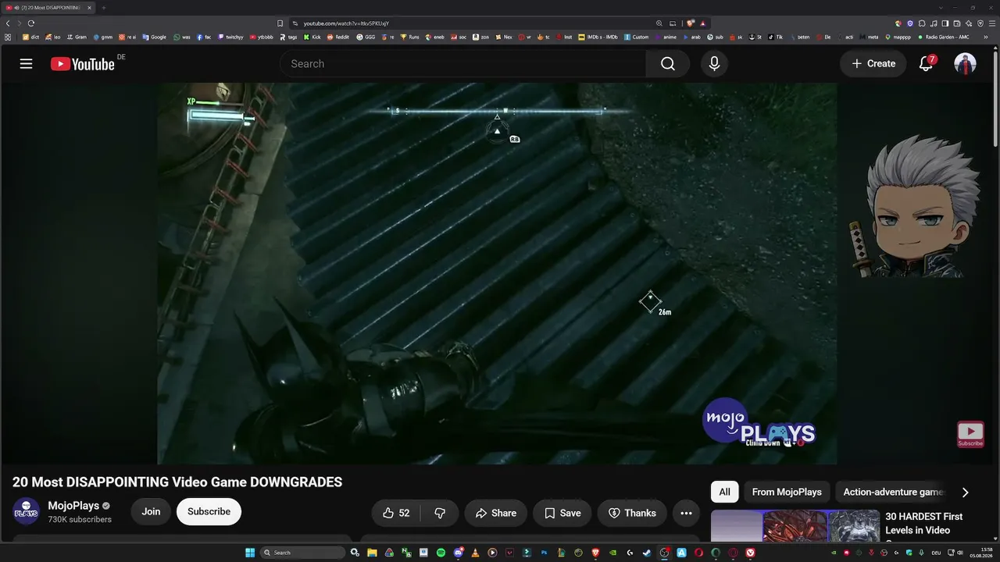Screen dimensions: 1000x562
Task: Open Spotify from the taskbar
Action: 441,553
